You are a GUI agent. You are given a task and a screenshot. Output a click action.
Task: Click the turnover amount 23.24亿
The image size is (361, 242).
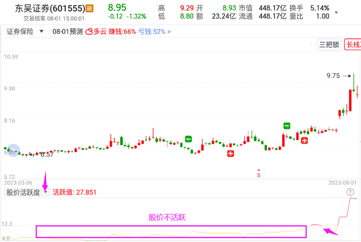[224, 16]
